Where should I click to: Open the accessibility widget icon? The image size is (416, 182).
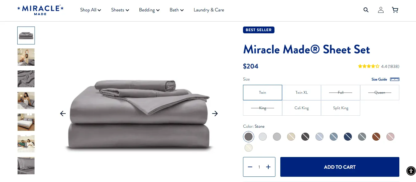click(x=411, y=171)
